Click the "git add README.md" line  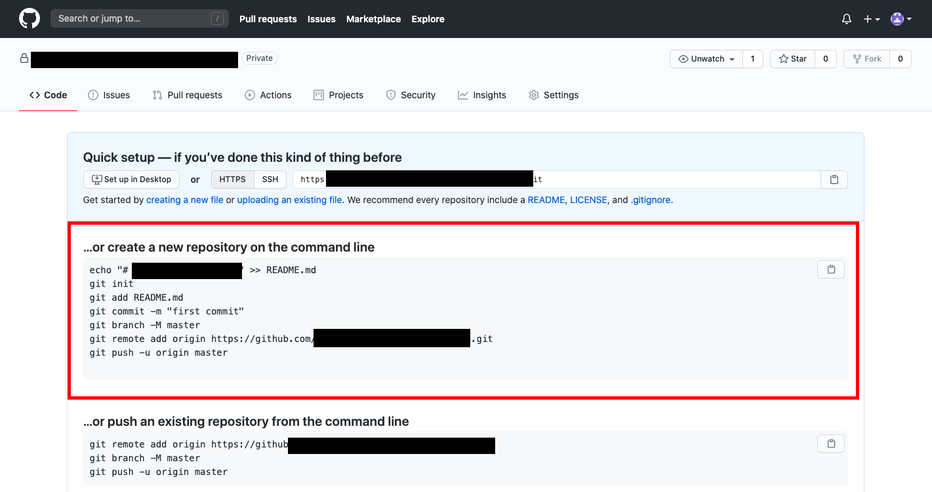tap(136, 297)
